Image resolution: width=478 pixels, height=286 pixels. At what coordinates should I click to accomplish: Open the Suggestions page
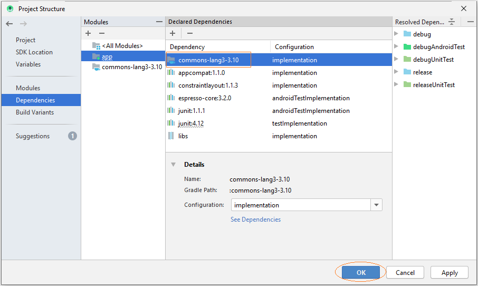click(33, 136)
